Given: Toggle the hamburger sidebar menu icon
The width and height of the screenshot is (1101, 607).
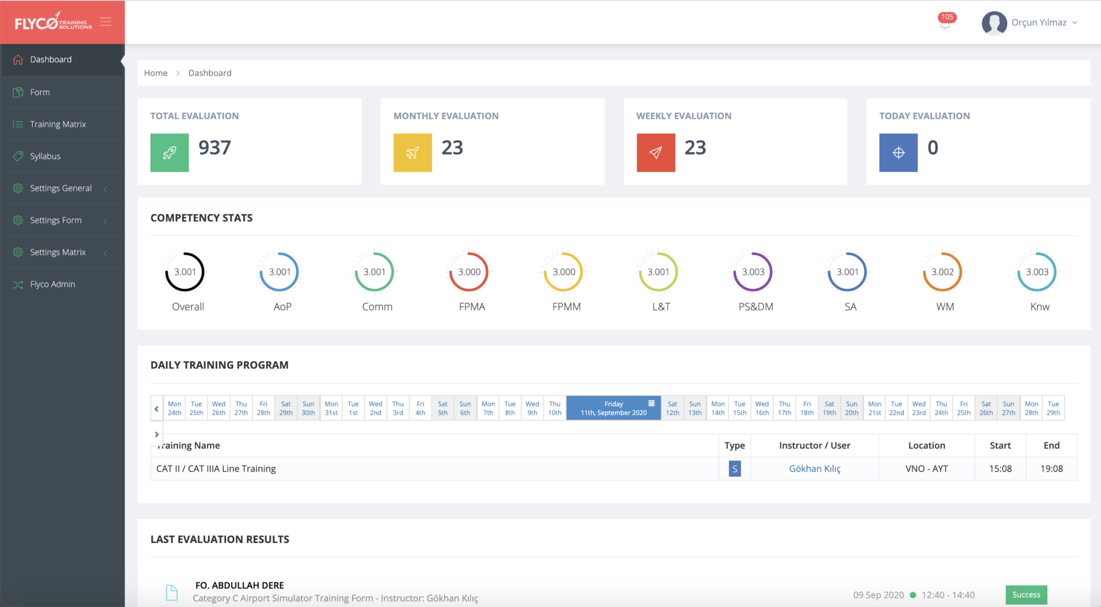Looking at the screenshot, I should coord(105,21).
